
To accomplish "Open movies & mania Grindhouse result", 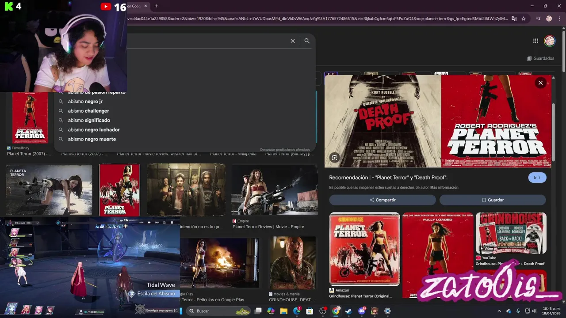I will [x=293, y=263].
